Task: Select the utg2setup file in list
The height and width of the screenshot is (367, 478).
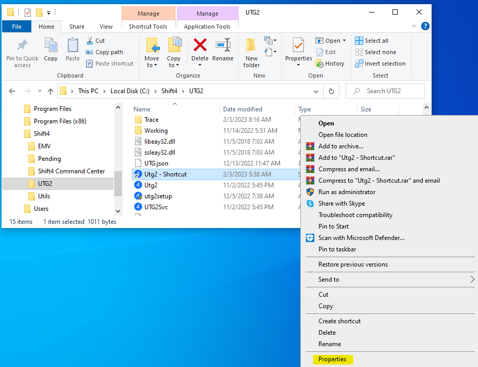Action: (158, 196)
